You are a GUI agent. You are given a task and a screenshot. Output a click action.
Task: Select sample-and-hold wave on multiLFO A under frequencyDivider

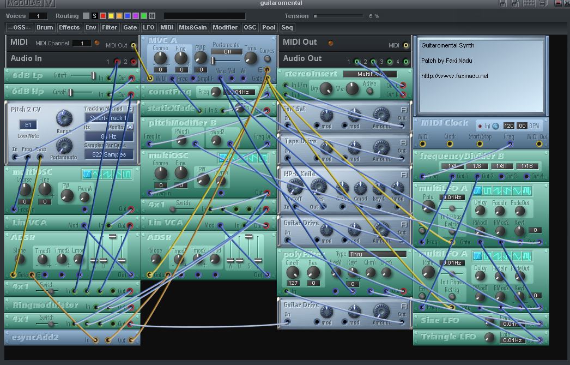point(526,190)
